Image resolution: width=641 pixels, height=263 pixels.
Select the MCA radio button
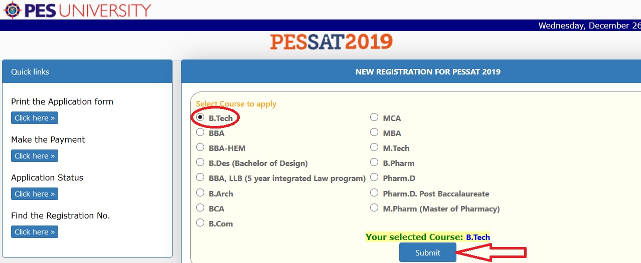tap(374, 117)
